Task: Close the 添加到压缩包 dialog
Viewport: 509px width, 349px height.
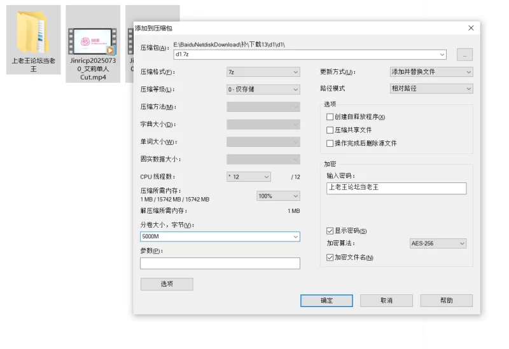Action: (x=471, y=28)
